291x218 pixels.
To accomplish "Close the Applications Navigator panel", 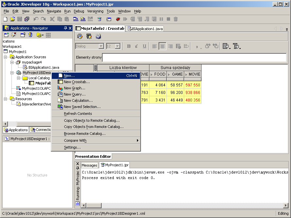I will click(x=70, y=28).
